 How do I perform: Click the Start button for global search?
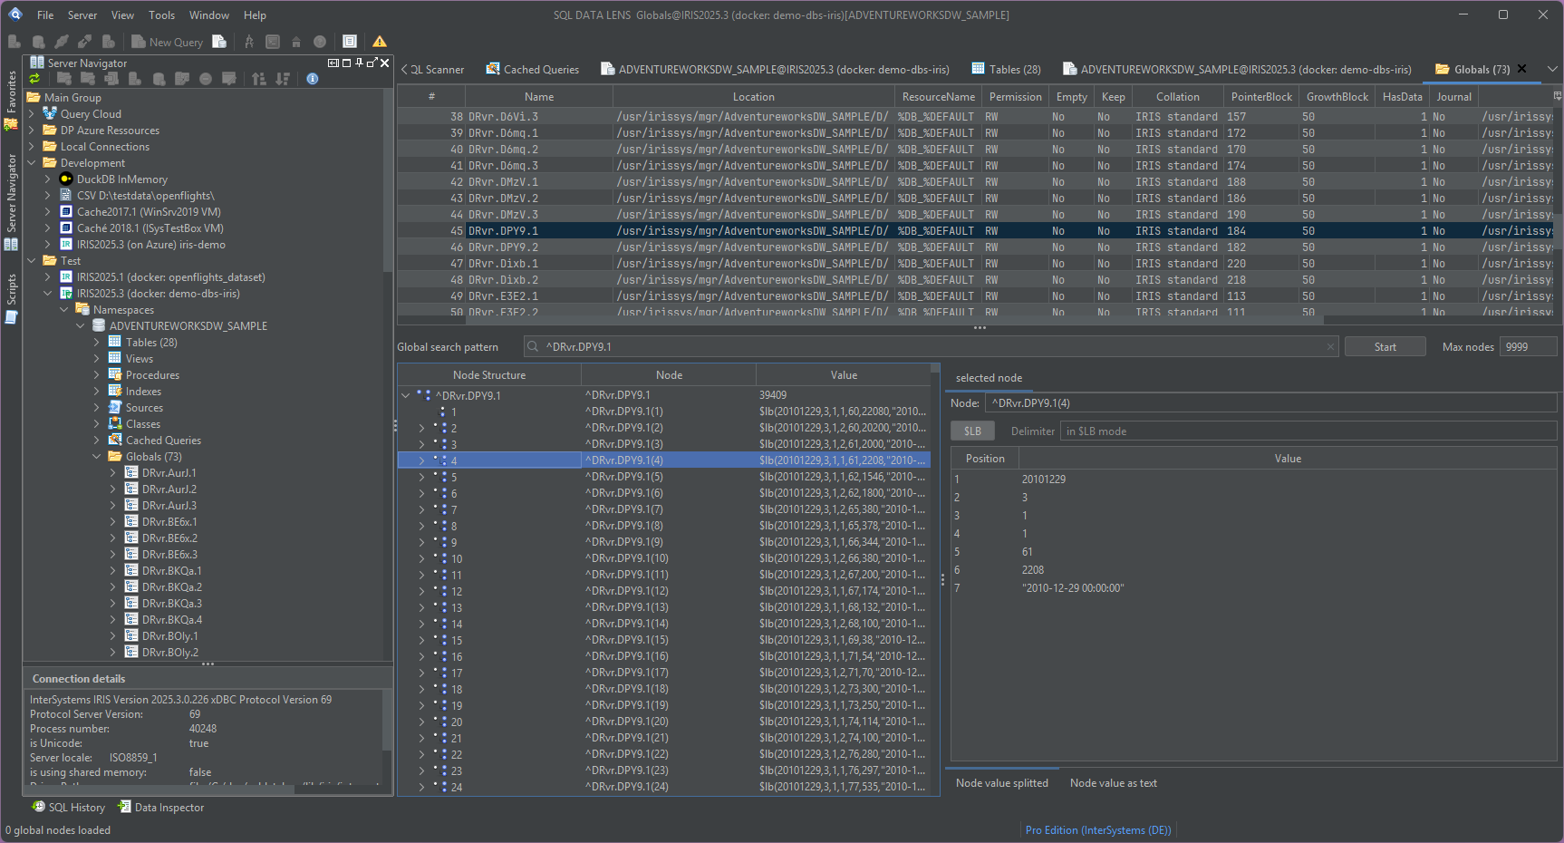1385,347
